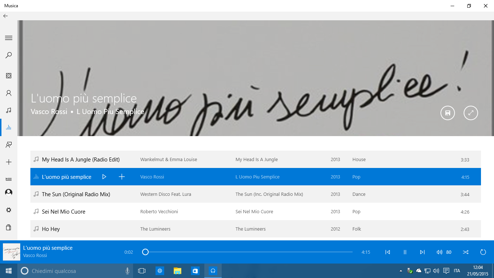Click artist Western Disco Feat. Lura
This screenshot has height=278, width=494.
[166, 194]
